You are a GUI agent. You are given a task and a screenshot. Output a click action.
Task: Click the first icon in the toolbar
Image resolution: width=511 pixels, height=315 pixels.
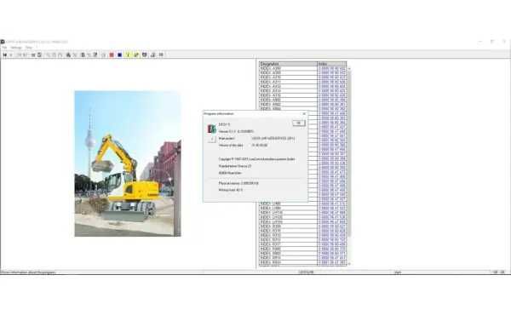(5, 55)
